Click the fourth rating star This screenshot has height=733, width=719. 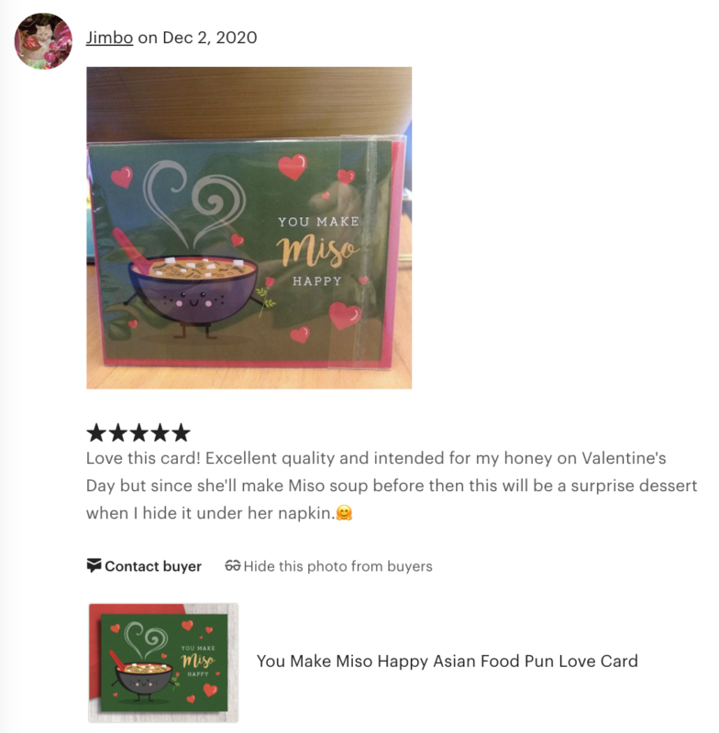tap(160, 432)
